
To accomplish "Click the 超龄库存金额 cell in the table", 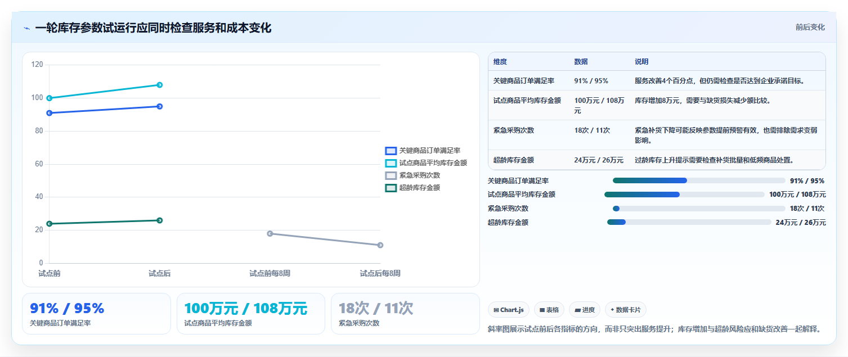I will [x=528, y=160].
